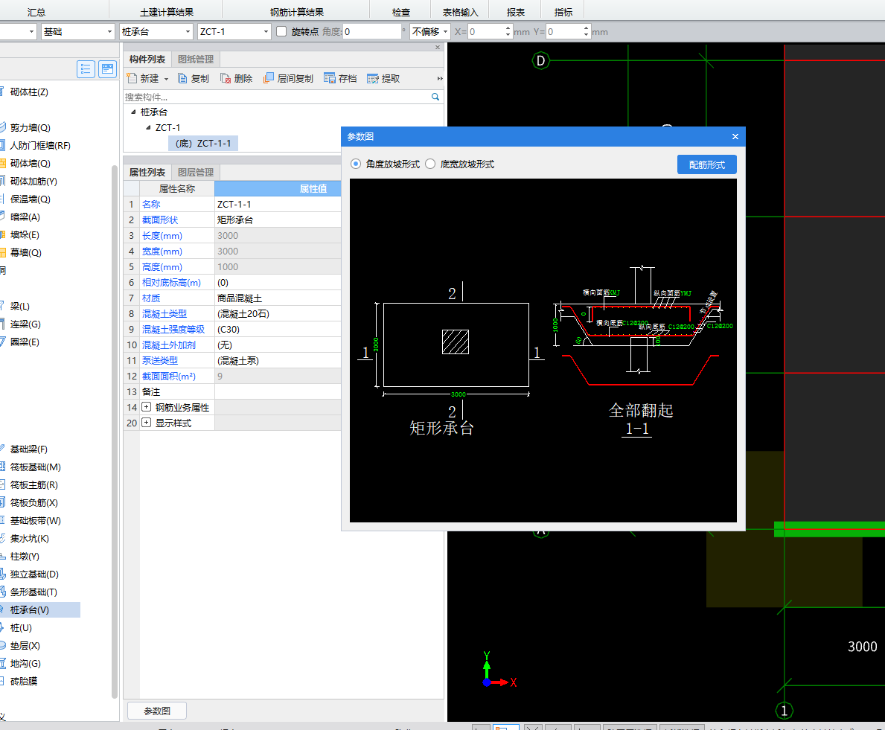
Task: Expand 显示样式 property group
Action: (x=146, y=423)
